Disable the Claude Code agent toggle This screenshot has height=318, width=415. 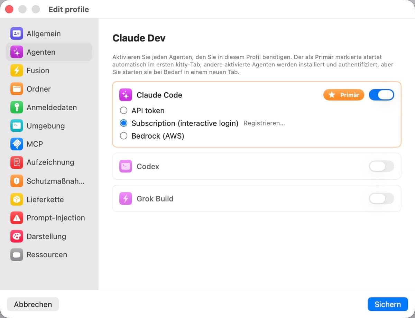point(381,95)
